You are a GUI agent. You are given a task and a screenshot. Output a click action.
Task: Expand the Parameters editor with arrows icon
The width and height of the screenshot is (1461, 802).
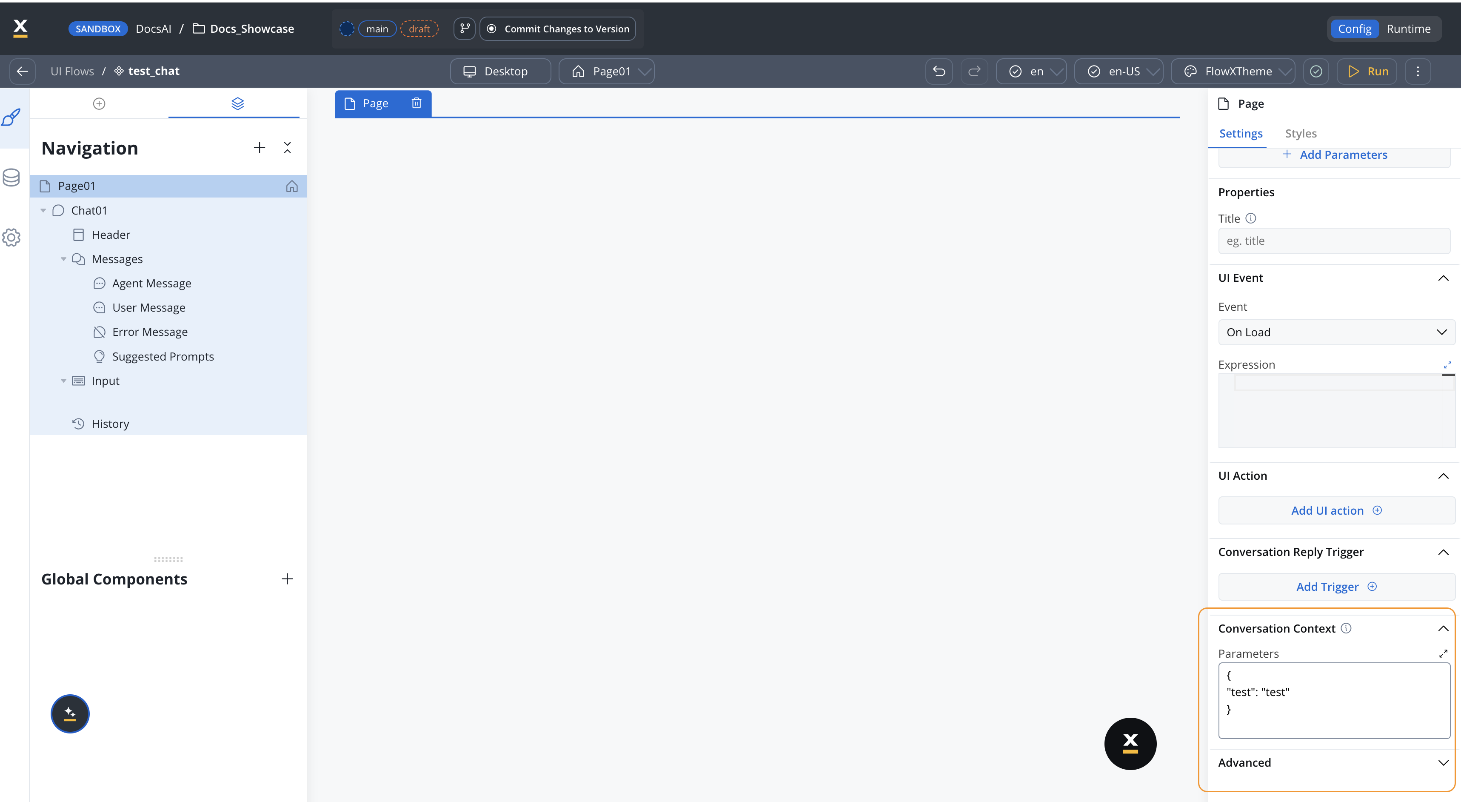(x=1443, y=653)
